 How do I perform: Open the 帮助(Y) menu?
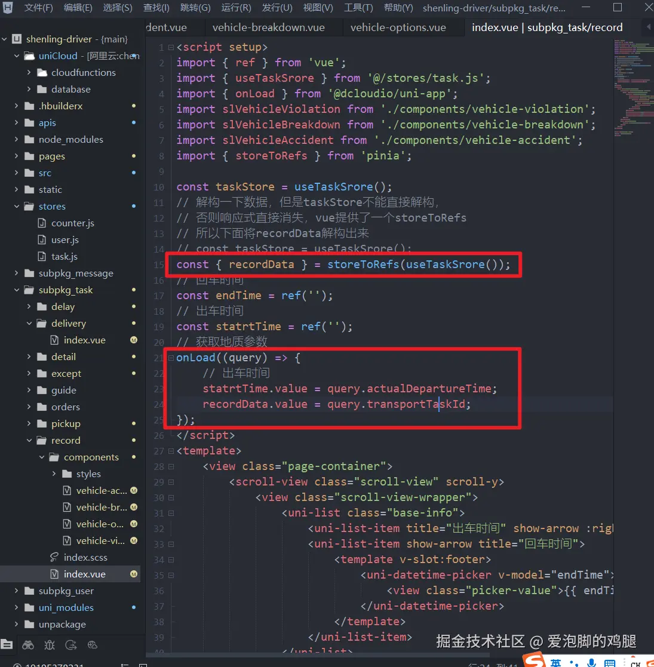tap(398, 8)
